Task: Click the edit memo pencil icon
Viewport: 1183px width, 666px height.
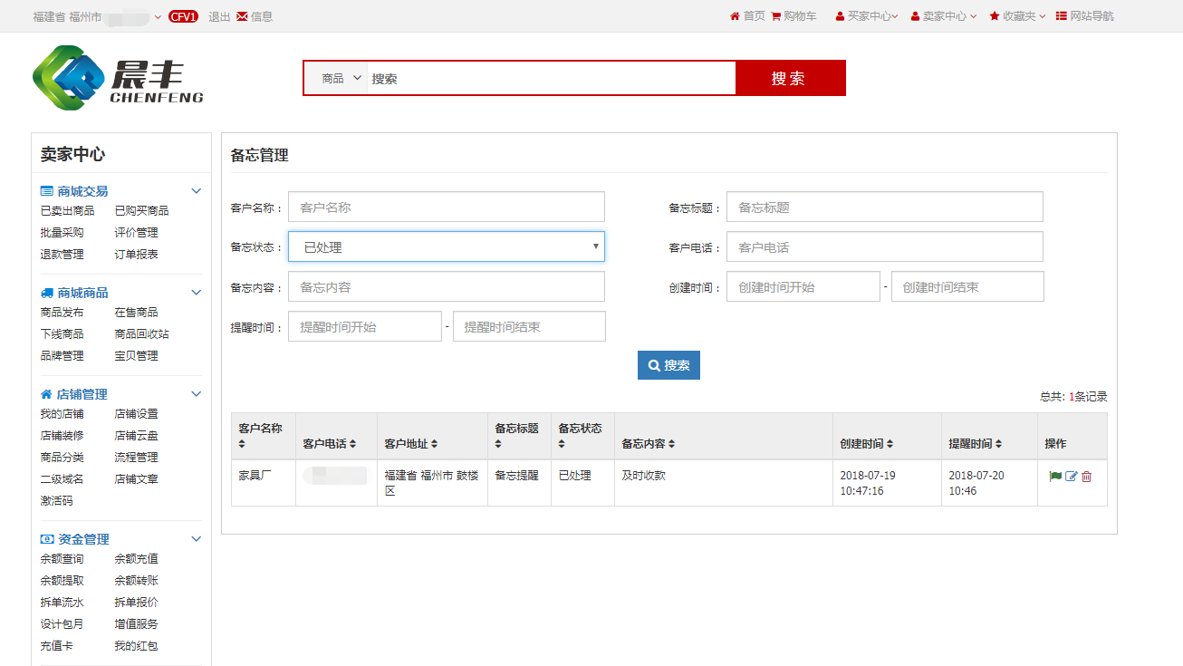Action: click(x=1072, y=476)
